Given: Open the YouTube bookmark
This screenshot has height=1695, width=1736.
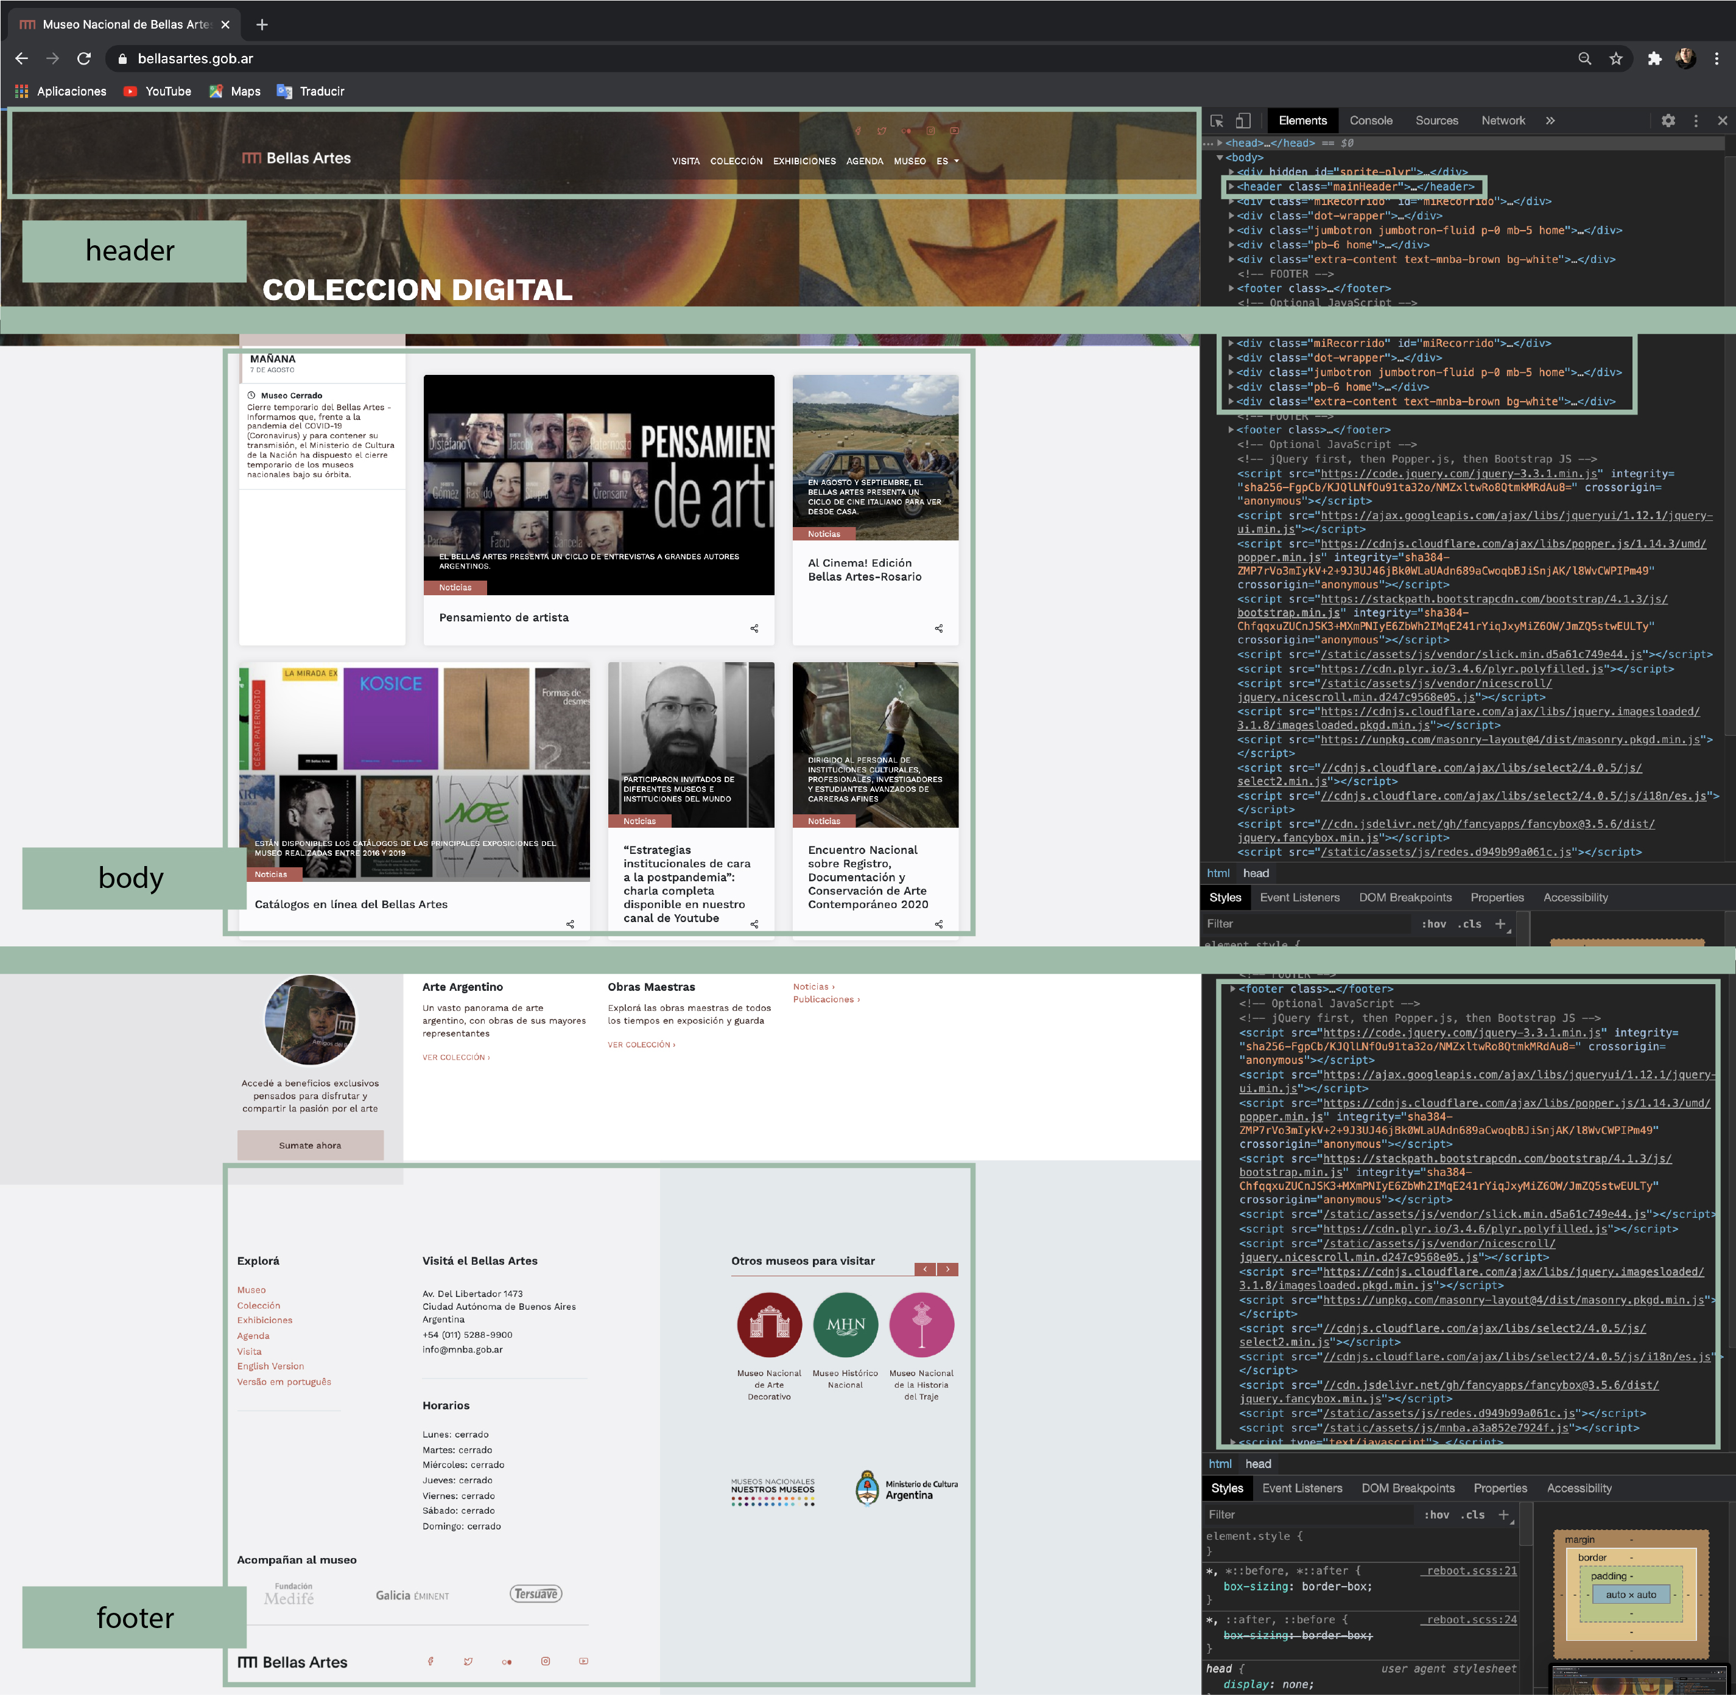Looking at the screenshot, I should click(158, 91).
